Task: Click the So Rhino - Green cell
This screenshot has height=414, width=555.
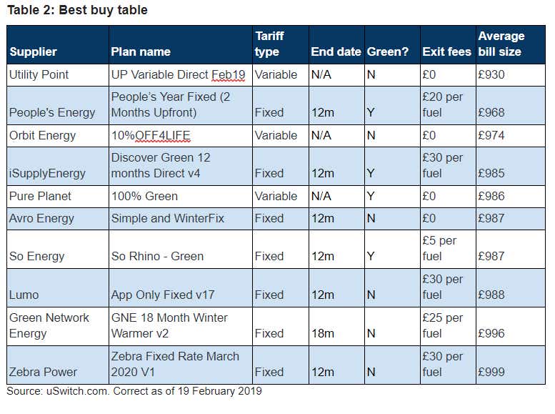Action: click(x=181, y=249)
